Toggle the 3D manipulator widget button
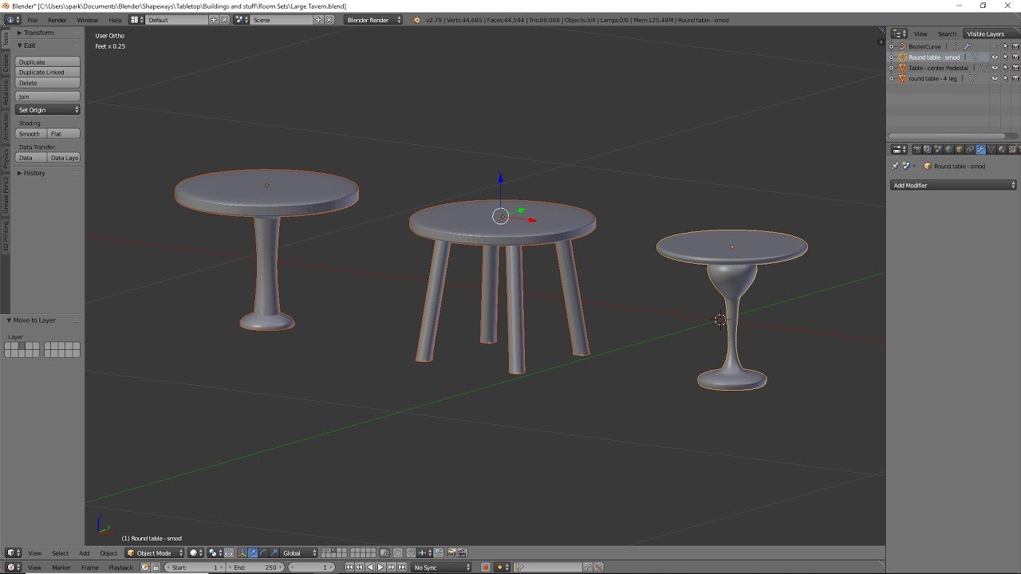Viewport: 1021px width, 574px height. point(242,552)
